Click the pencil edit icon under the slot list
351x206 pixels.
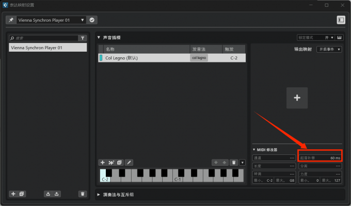tap(129, 163)
